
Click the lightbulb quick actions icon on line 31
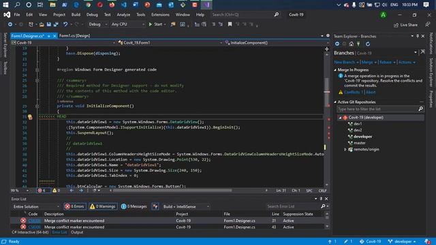[30, 117]
